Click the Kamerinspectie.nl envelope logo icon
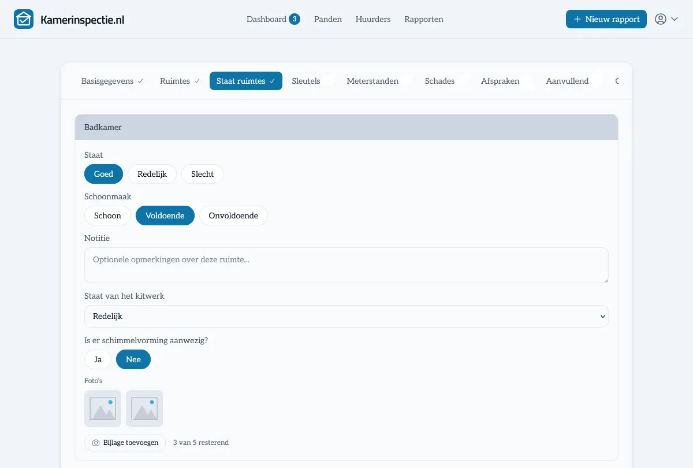 click(x=24, y=19)
